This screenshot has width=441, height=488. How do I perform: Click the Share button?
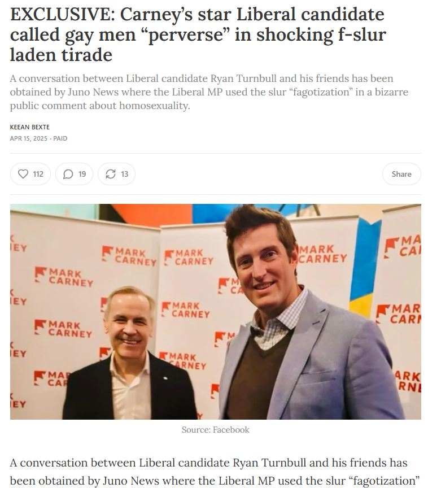pos(401,174)
